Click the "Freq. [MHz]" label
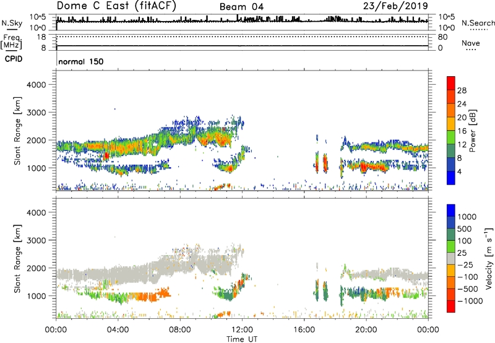This screenshot has width=495, height=343. [11, 41]
